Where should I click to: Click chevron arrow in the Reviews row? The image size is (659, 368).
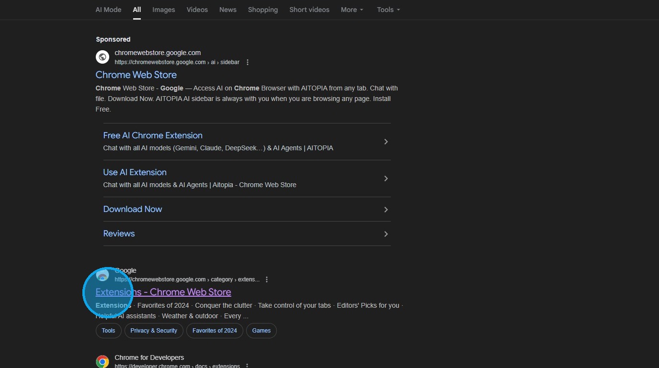(x=386, y=234)
